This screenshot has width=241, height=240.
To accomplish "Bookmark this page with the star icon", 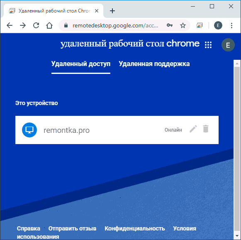I will click(183, 25).
